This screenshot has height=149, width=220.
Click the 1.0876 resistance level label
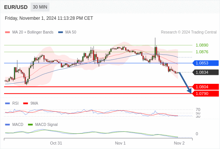(202, 52)
